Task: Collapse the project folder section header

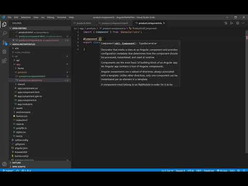Action: tap(40, 44)
